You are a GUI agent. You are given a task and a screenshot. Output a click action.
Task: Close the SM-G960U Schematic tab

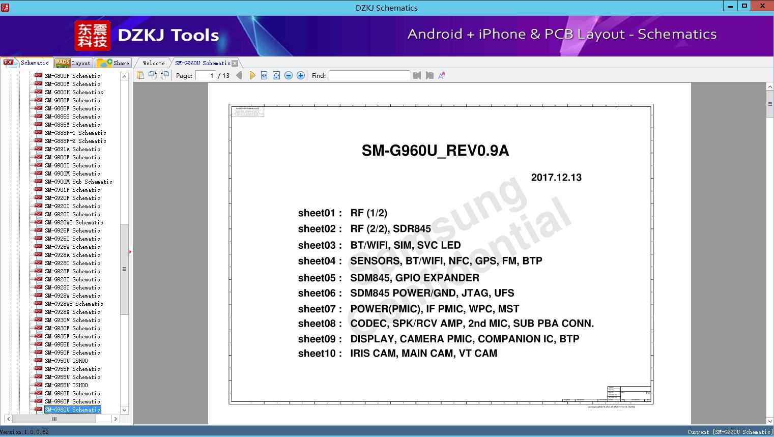(x=235, y=63)
